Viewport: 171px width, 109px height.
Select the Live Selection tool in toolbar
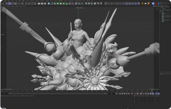[x=7, y=4]
